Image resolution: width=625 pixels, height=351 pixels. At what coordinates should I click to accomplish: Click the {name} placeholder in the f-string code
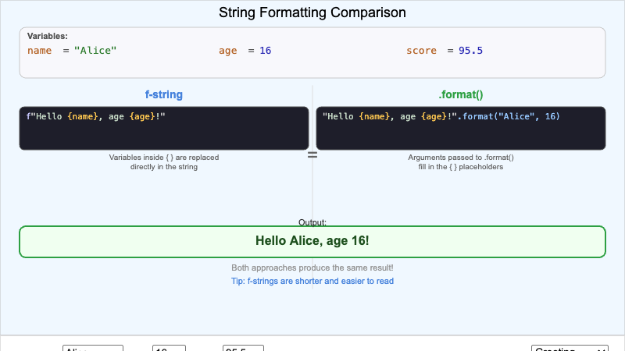83,116
